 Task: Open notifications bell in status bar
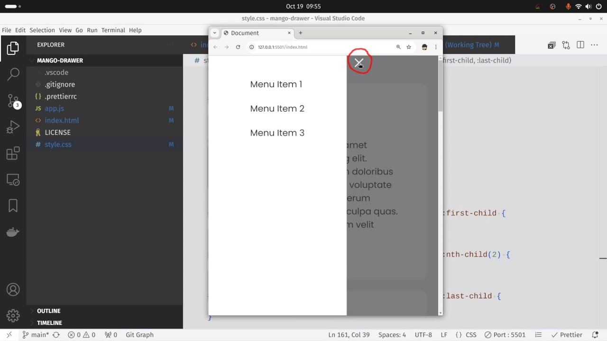(595, 335)
